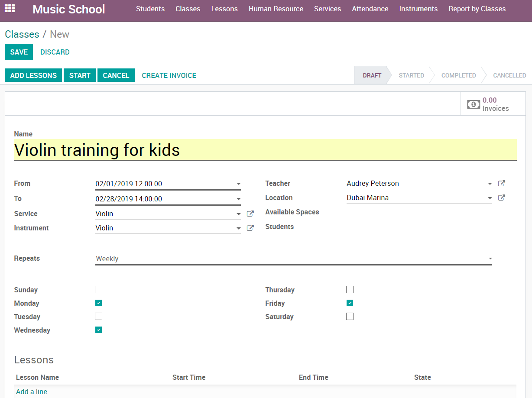Viewport: 532px width, 398px height.
Task: Open the Attendance menu
Action: coord(370,9)
